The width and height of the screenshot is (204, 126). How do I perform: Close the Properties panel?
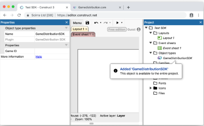tap(67, 23)
